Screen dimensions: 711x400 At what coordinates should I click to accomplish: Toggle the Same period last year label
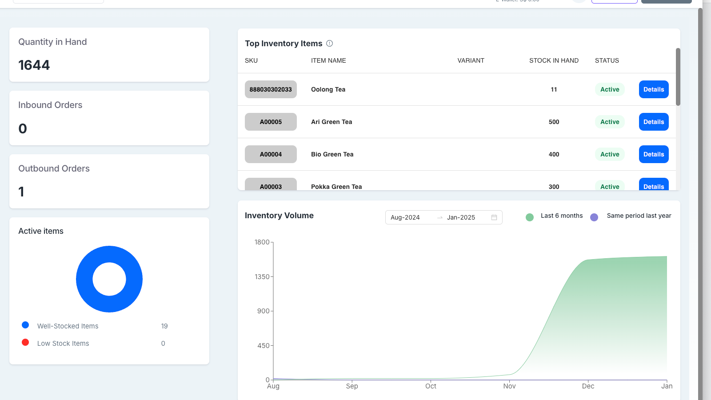[x=639, y=216]
